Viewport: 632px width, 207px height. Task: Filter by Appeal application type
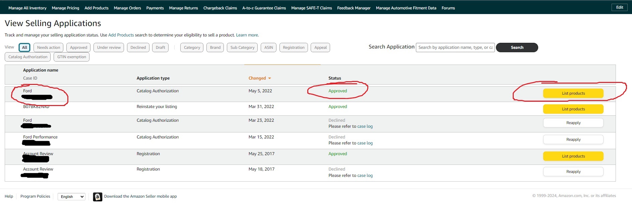(x=320, y=47)
